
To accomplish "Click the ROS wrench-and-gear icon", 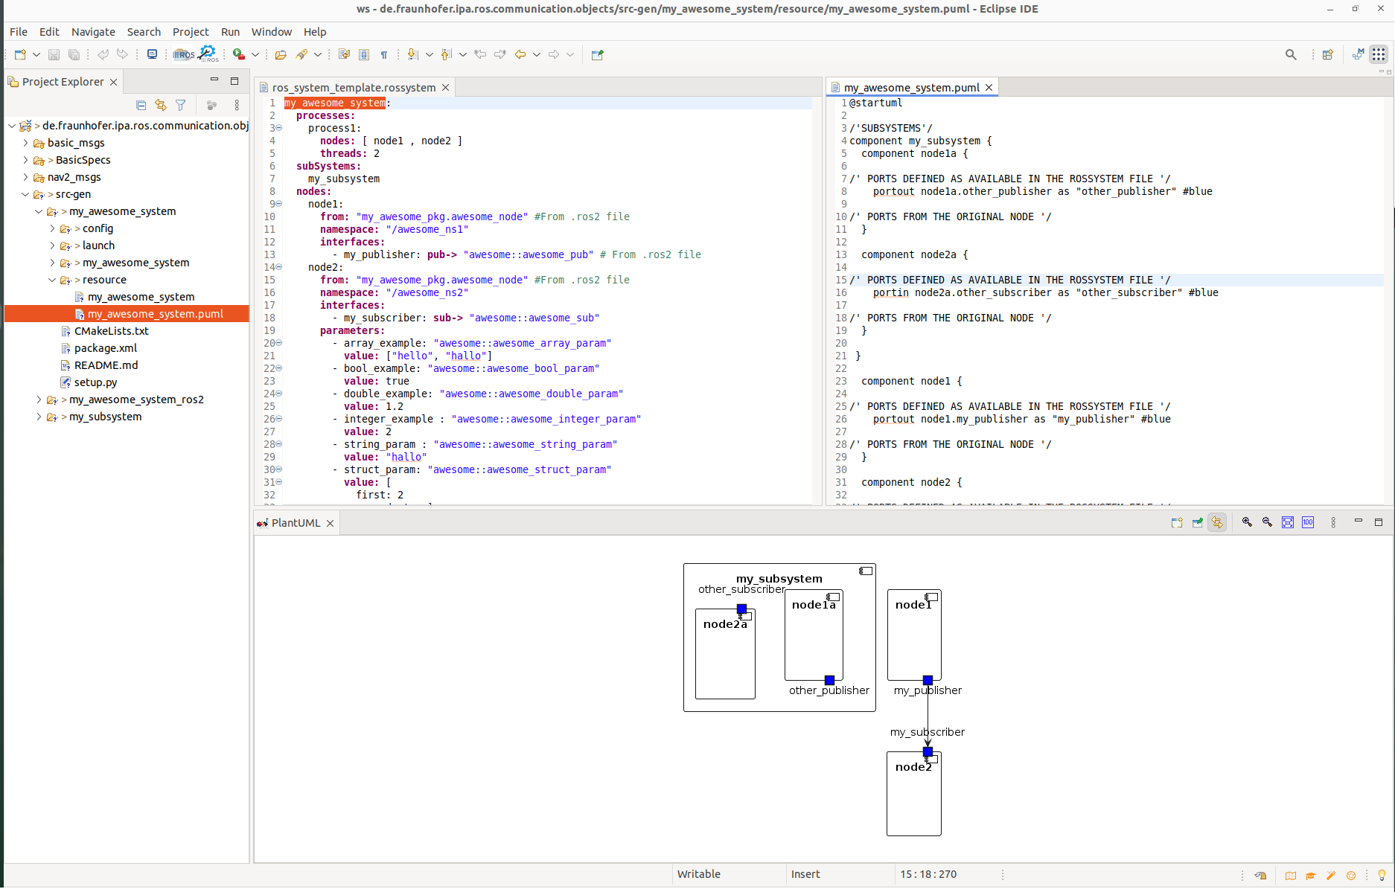I will 208,54.
